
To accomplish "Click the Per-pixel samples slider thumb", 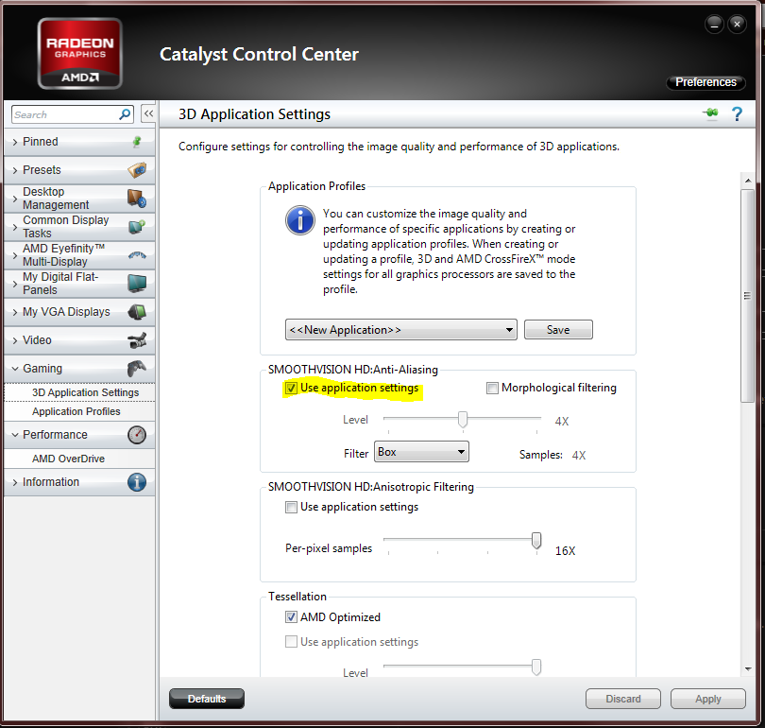I will click(536, 541).
